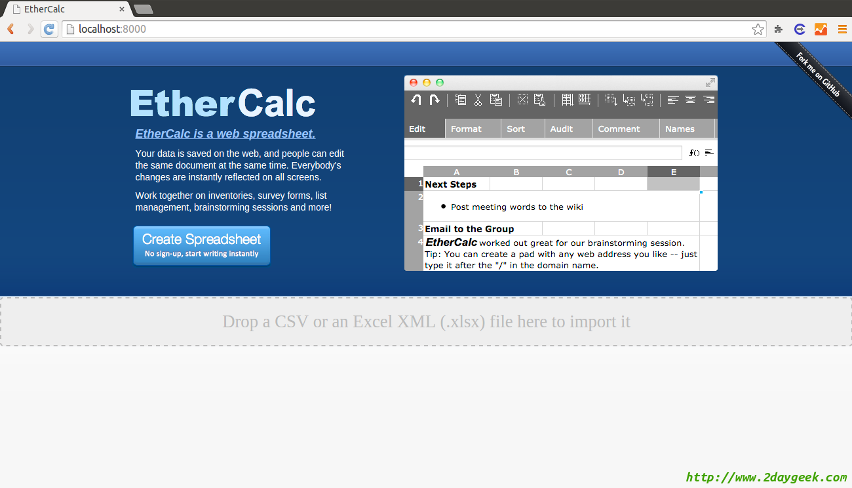The image size is (852, 488).
Task: Open a new browser tab
Action: tap(143, 9)
